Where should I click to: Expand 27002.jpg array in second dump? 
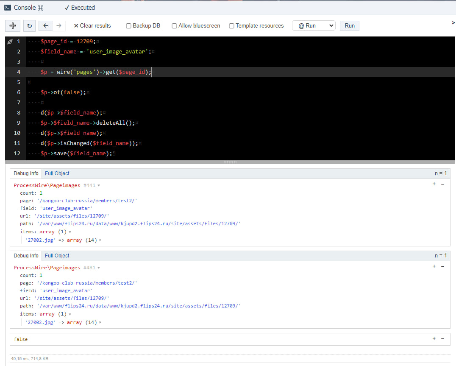pyautogui.click(x=100, y=322)
